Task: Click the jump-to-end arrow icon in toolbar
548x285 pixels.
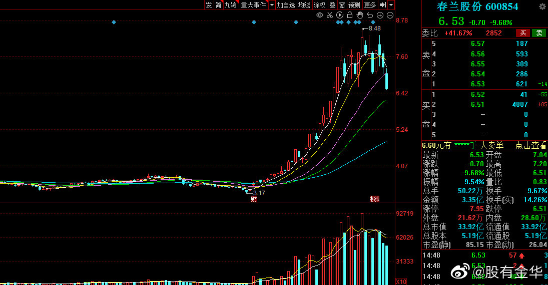Action: 383,5
